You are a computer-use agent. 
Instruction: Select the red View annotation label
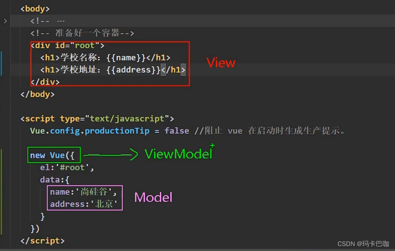click(221, 63)
